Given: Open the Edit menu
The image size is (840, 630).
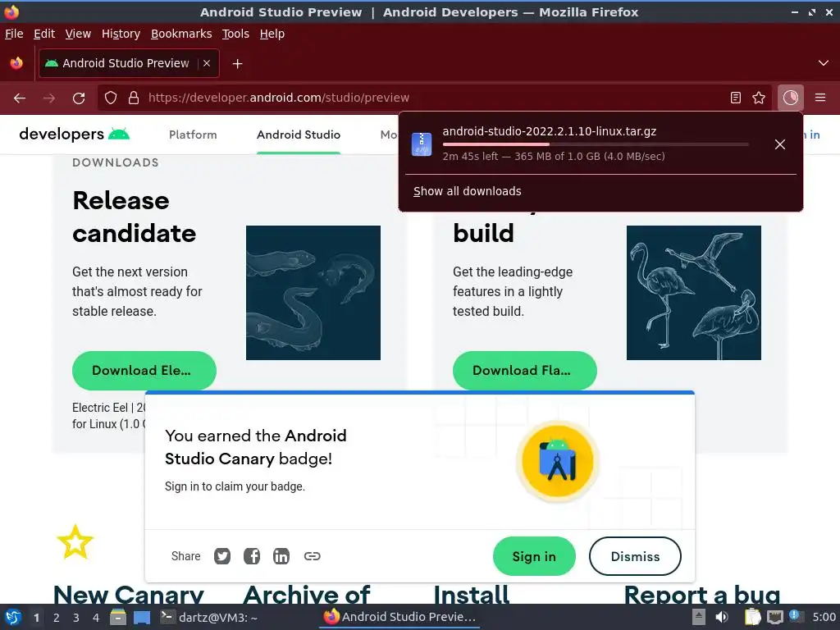Looking at the screenshot, I should 44,34.
